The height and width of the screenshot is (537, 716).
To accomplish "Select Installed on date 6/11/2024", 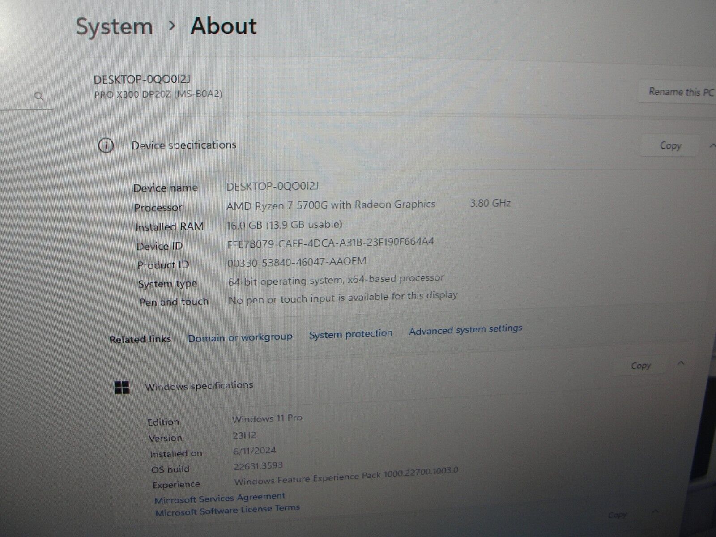I will 254,451.
